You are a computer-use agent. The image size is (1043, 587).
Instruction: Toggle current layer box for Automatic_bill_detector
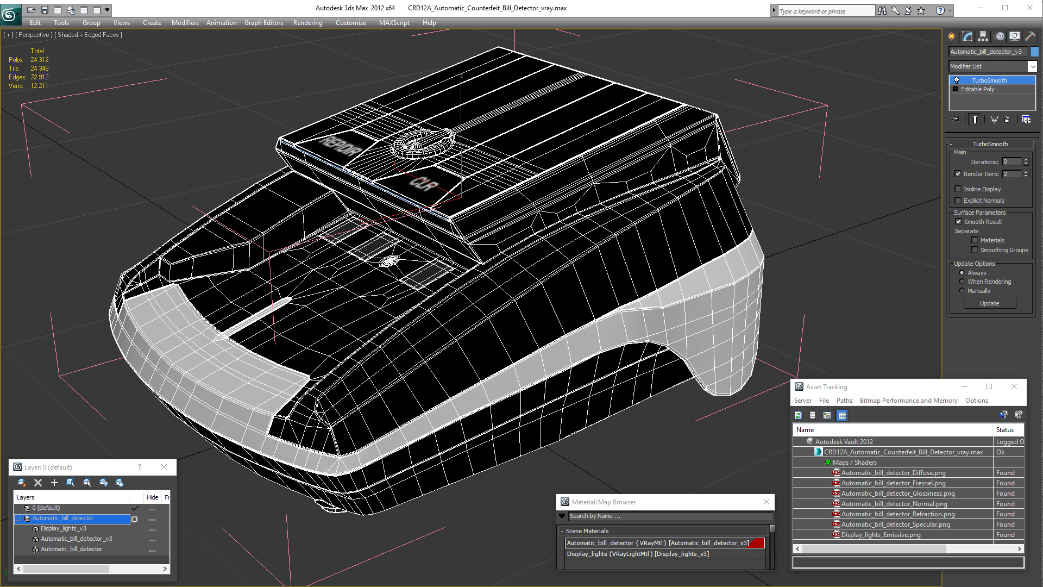tap(135, 519)
